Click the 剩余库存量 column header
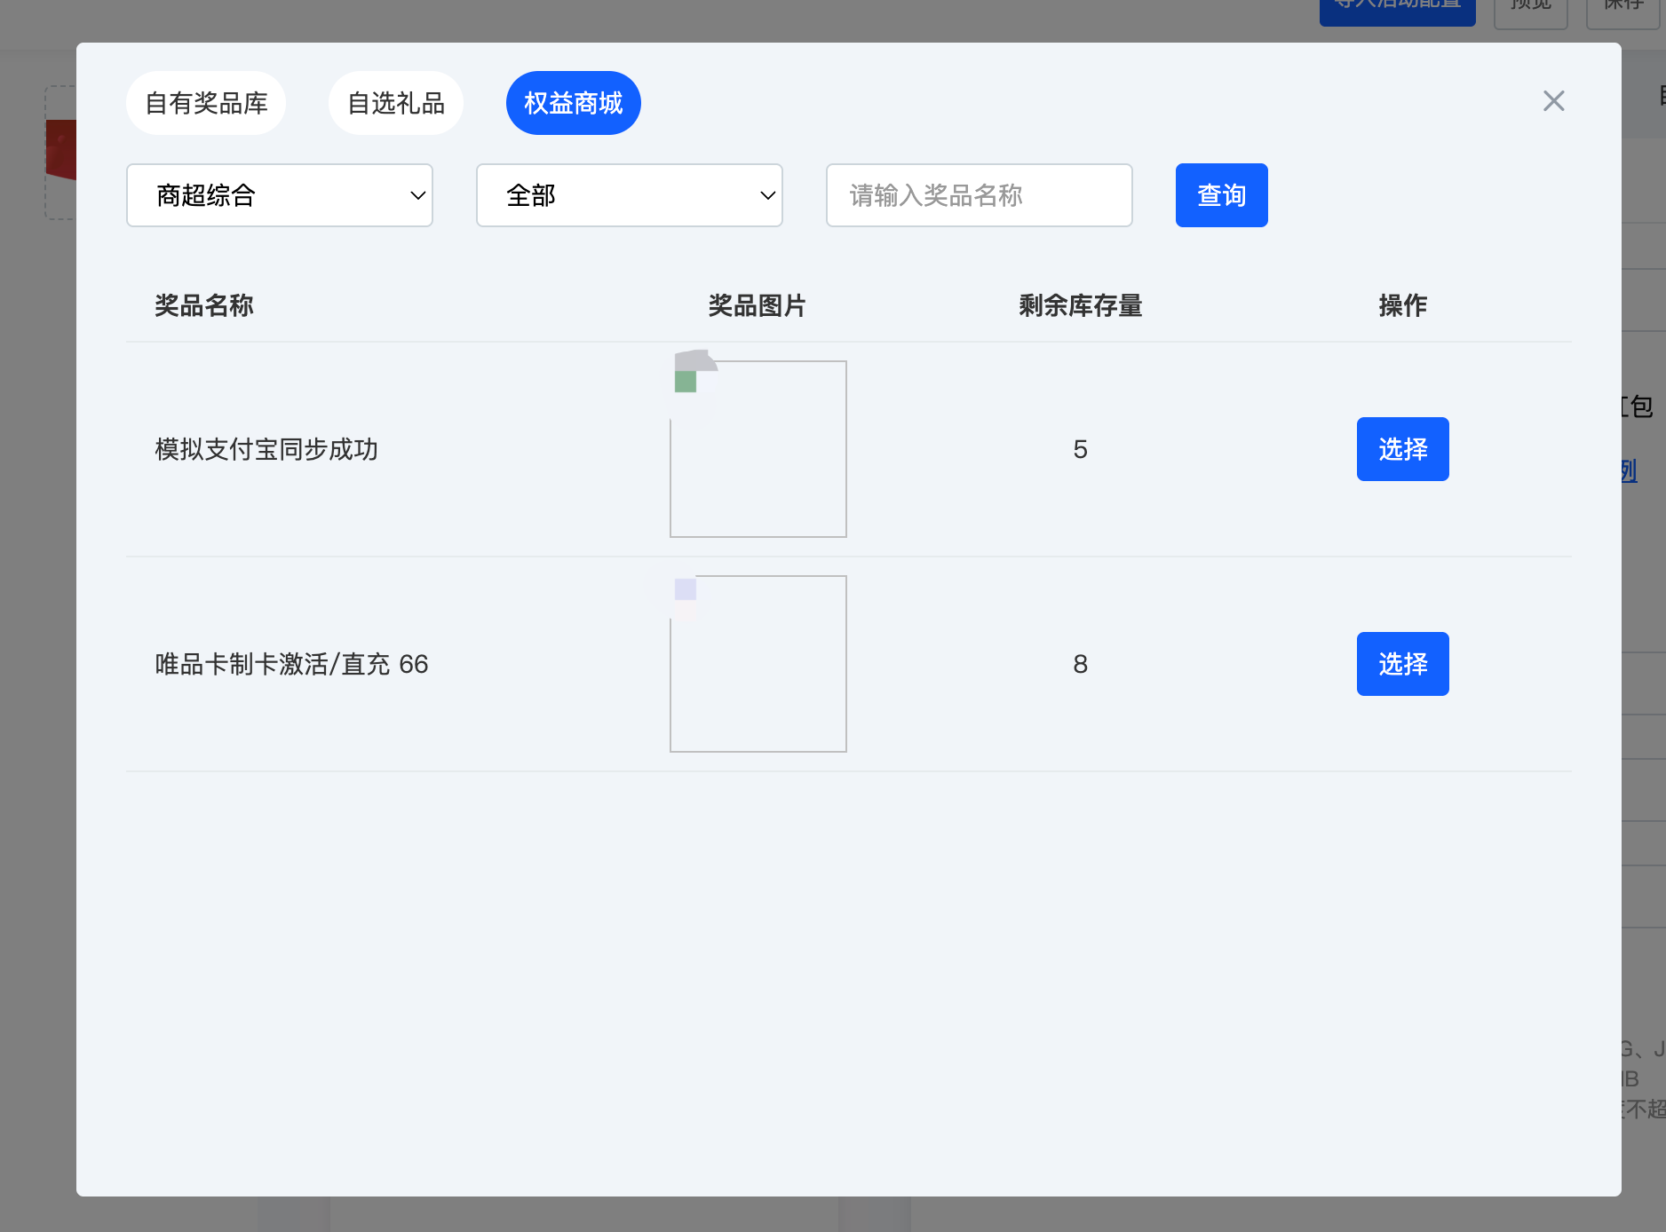Image resolution: width=1666 pixels, height=1232 pixels. pos(1080,305)
